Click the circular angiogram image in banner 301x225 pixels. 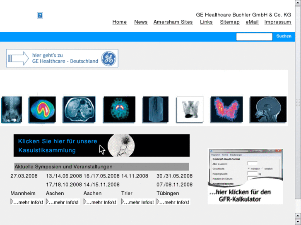click(121, 145)
